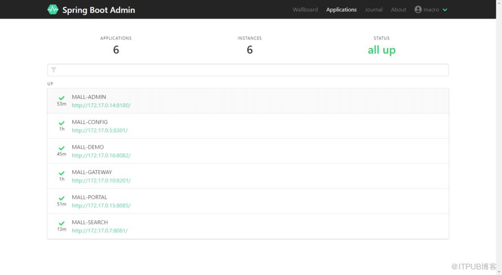Select the MALL-DEMO application name
The image size is (502, 275).
click(88, 147)
